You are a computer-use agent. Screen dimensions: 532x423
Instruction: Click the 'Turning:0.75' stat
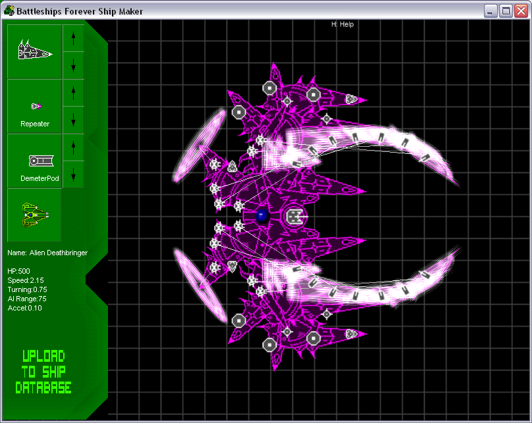(x=27, y=289)
